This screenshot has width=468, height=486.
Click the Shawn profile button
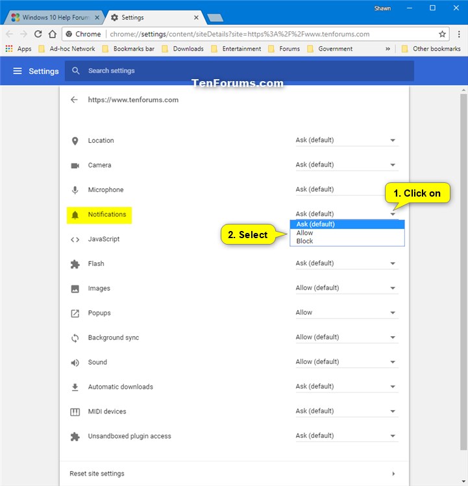(382, 8)
